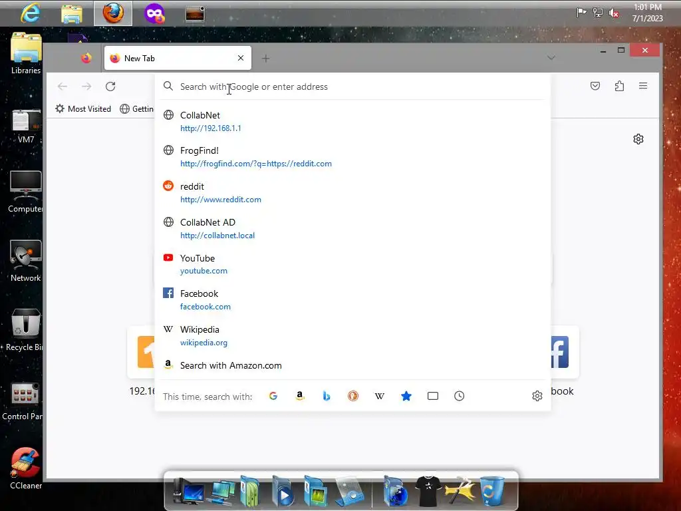This screenshot has width=681, height=511.
Task: Search open tabs using the tabs icon
Action: tap(432, 396)
